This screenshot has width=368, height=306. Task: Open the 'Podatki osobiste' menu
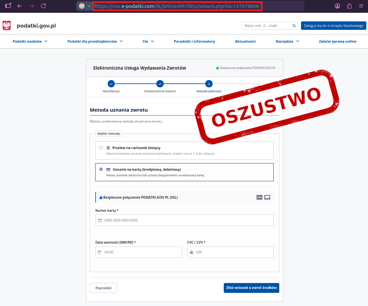click(27, 41)
